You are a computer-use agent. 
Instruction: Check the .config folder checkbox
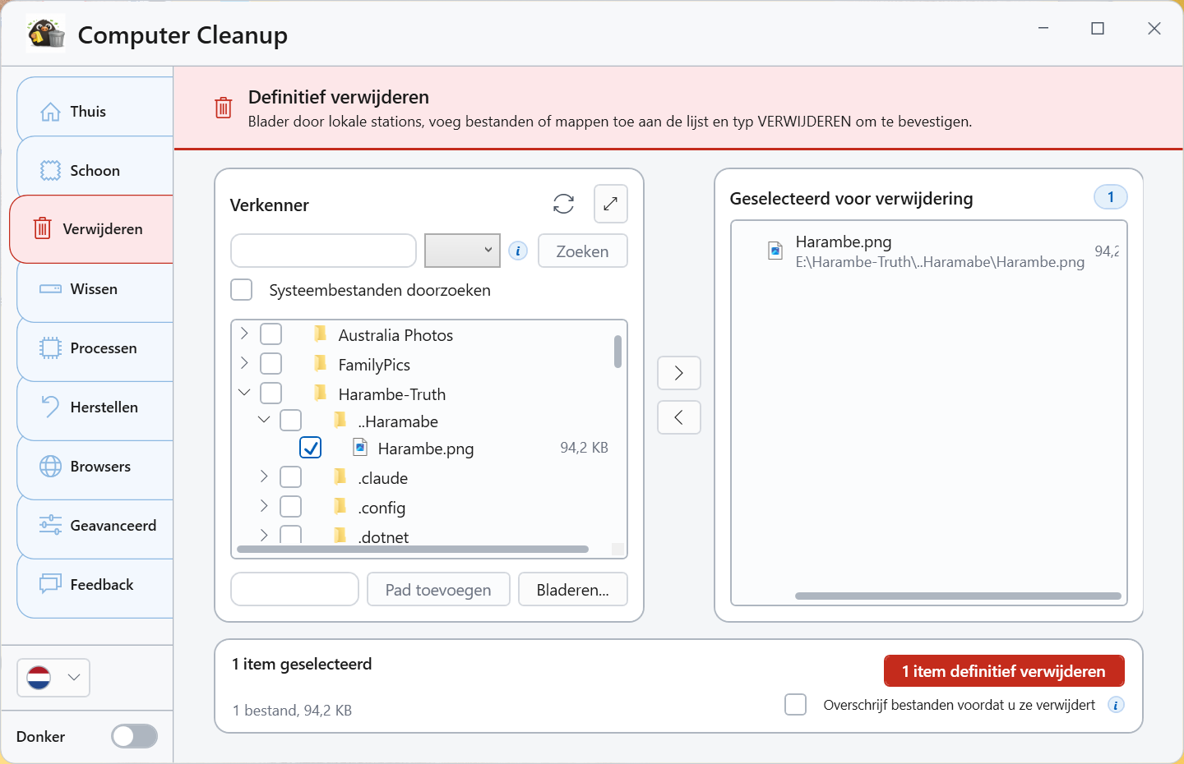pos(291,507)
